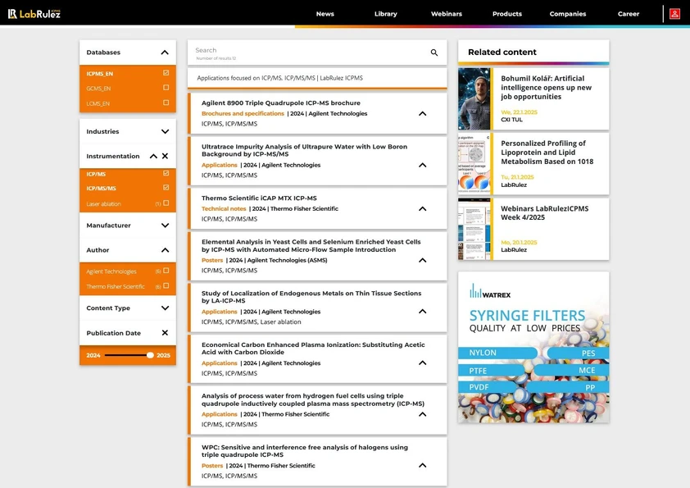Expand the Content Type filter section
This screenshot has width=690, height=488.
pyautogui.click(x=165, y=308)
